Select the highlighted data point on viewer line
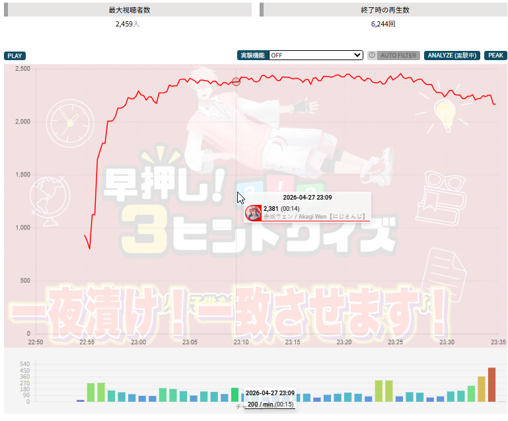 tap(236, 82)
